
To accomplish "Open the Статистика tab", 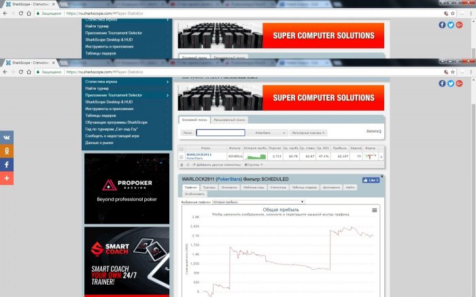I will [277, 188].
